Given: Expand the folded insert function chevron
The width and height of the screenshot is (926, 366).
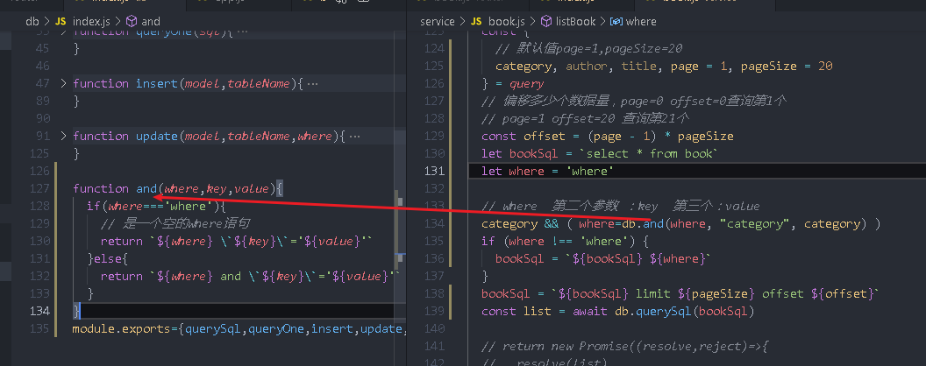Looking at the screenshot, I should [x=63, y=83].
